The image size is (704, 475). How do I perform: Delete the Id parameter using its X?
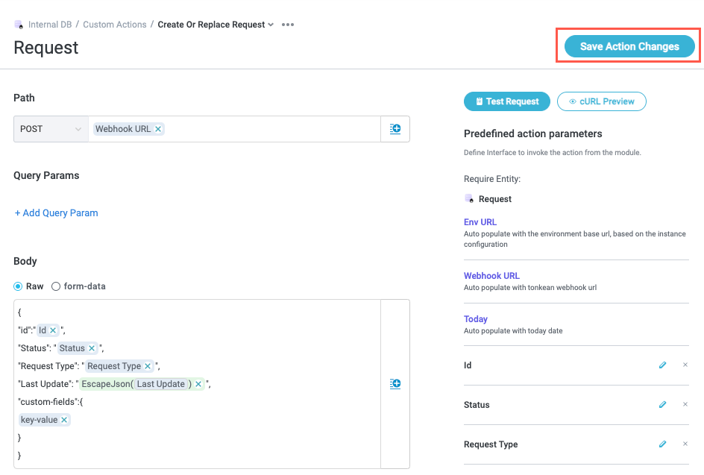[685, 365]
